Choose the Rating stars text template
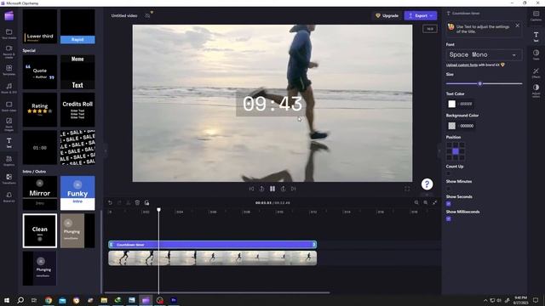Viewport: 545px width, 306px height. (40, 110)
